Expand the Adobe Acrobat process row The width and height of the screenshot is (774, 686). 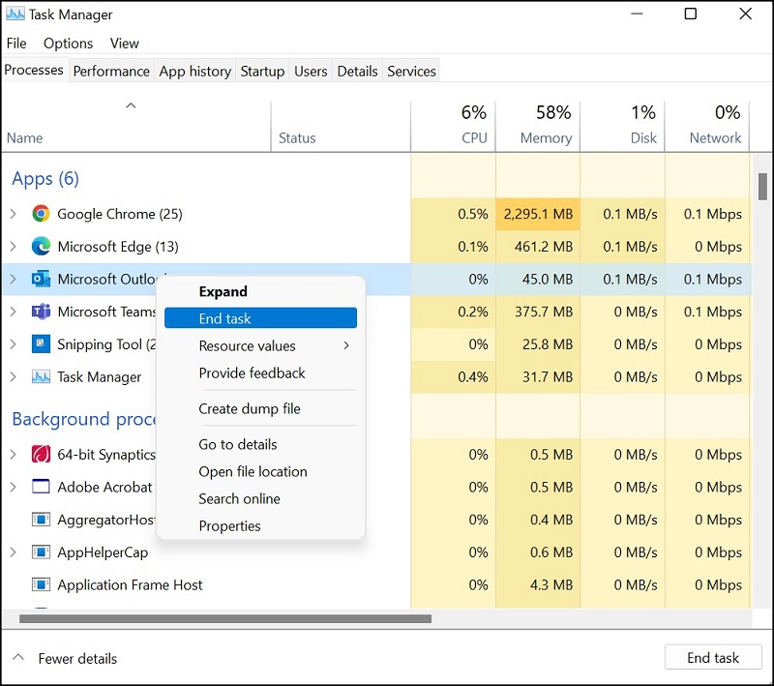click(14, 487)
